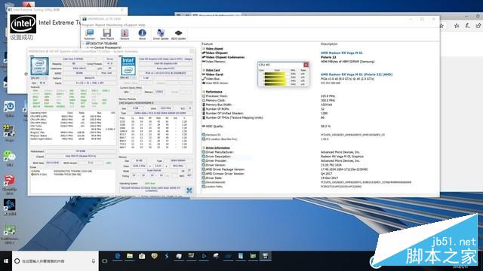The image size is (483, 271).
Task: Select the Memory Clock row
Action: (x=320, y=100)
